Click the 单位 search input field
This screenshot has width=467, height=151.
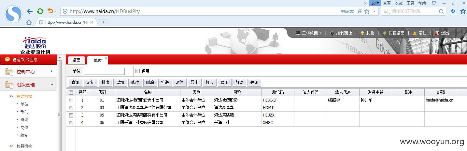click(x=104, y=71)
